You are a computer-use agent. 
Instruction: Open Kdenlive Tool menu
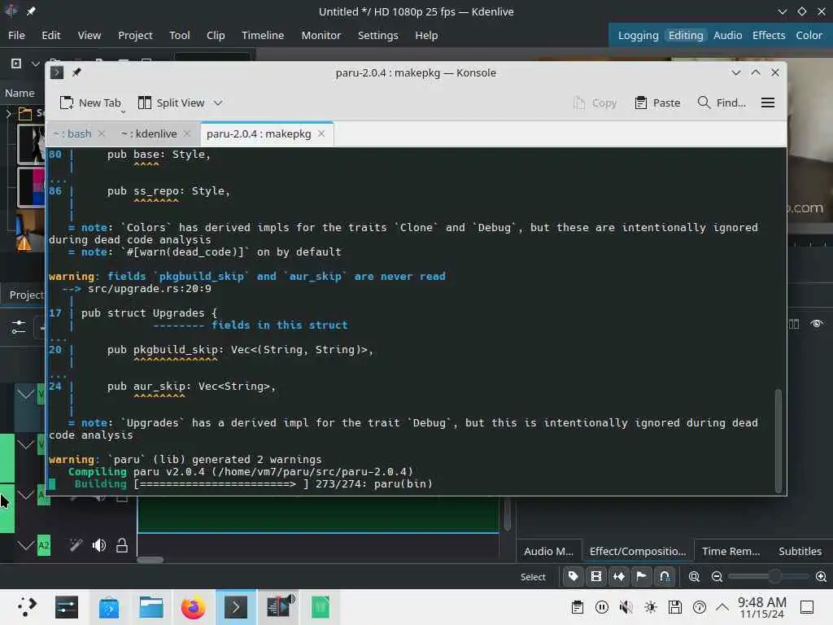[x=180, y=35]
